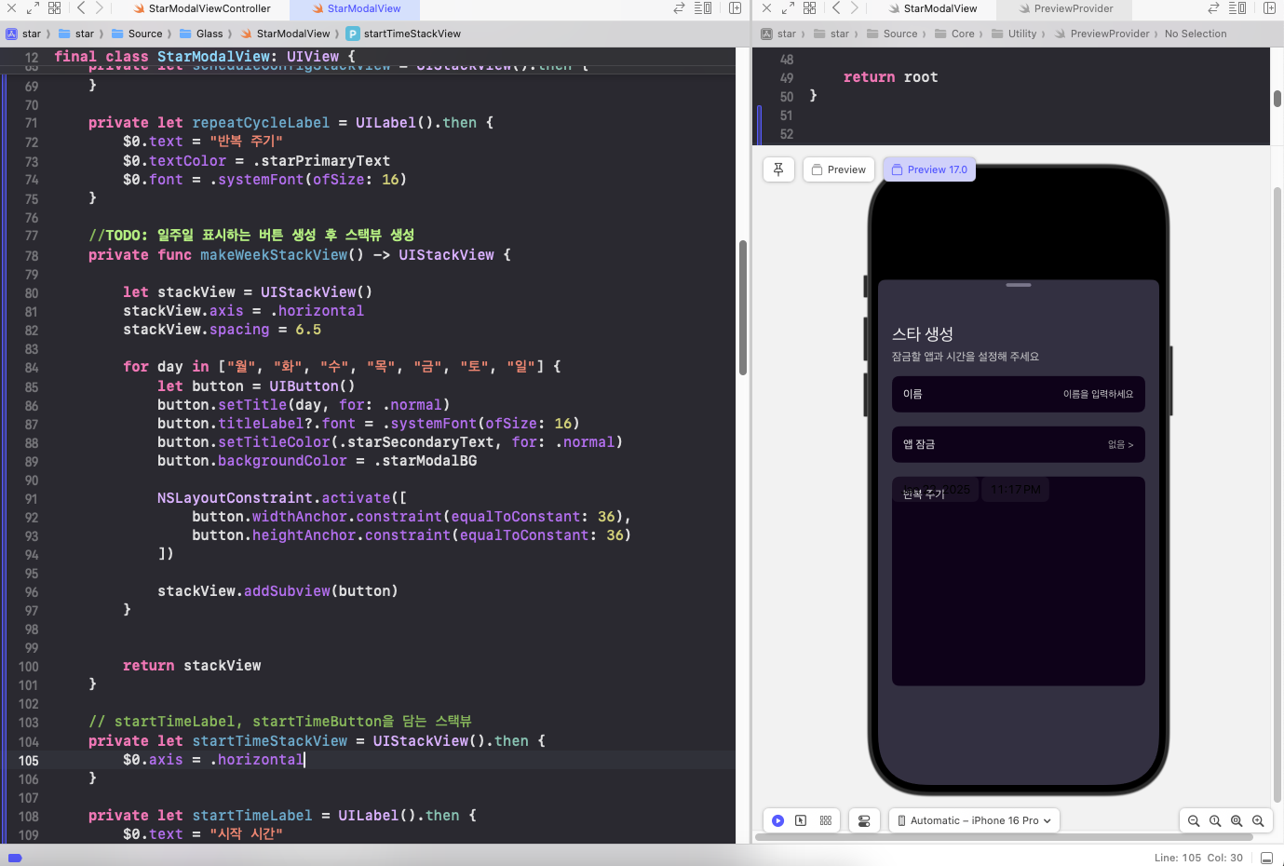Image resolution: width=1284 pixels, height=866 pixels.
Task: Open Utility folder breadcrumb
Action: [1014, 34]
